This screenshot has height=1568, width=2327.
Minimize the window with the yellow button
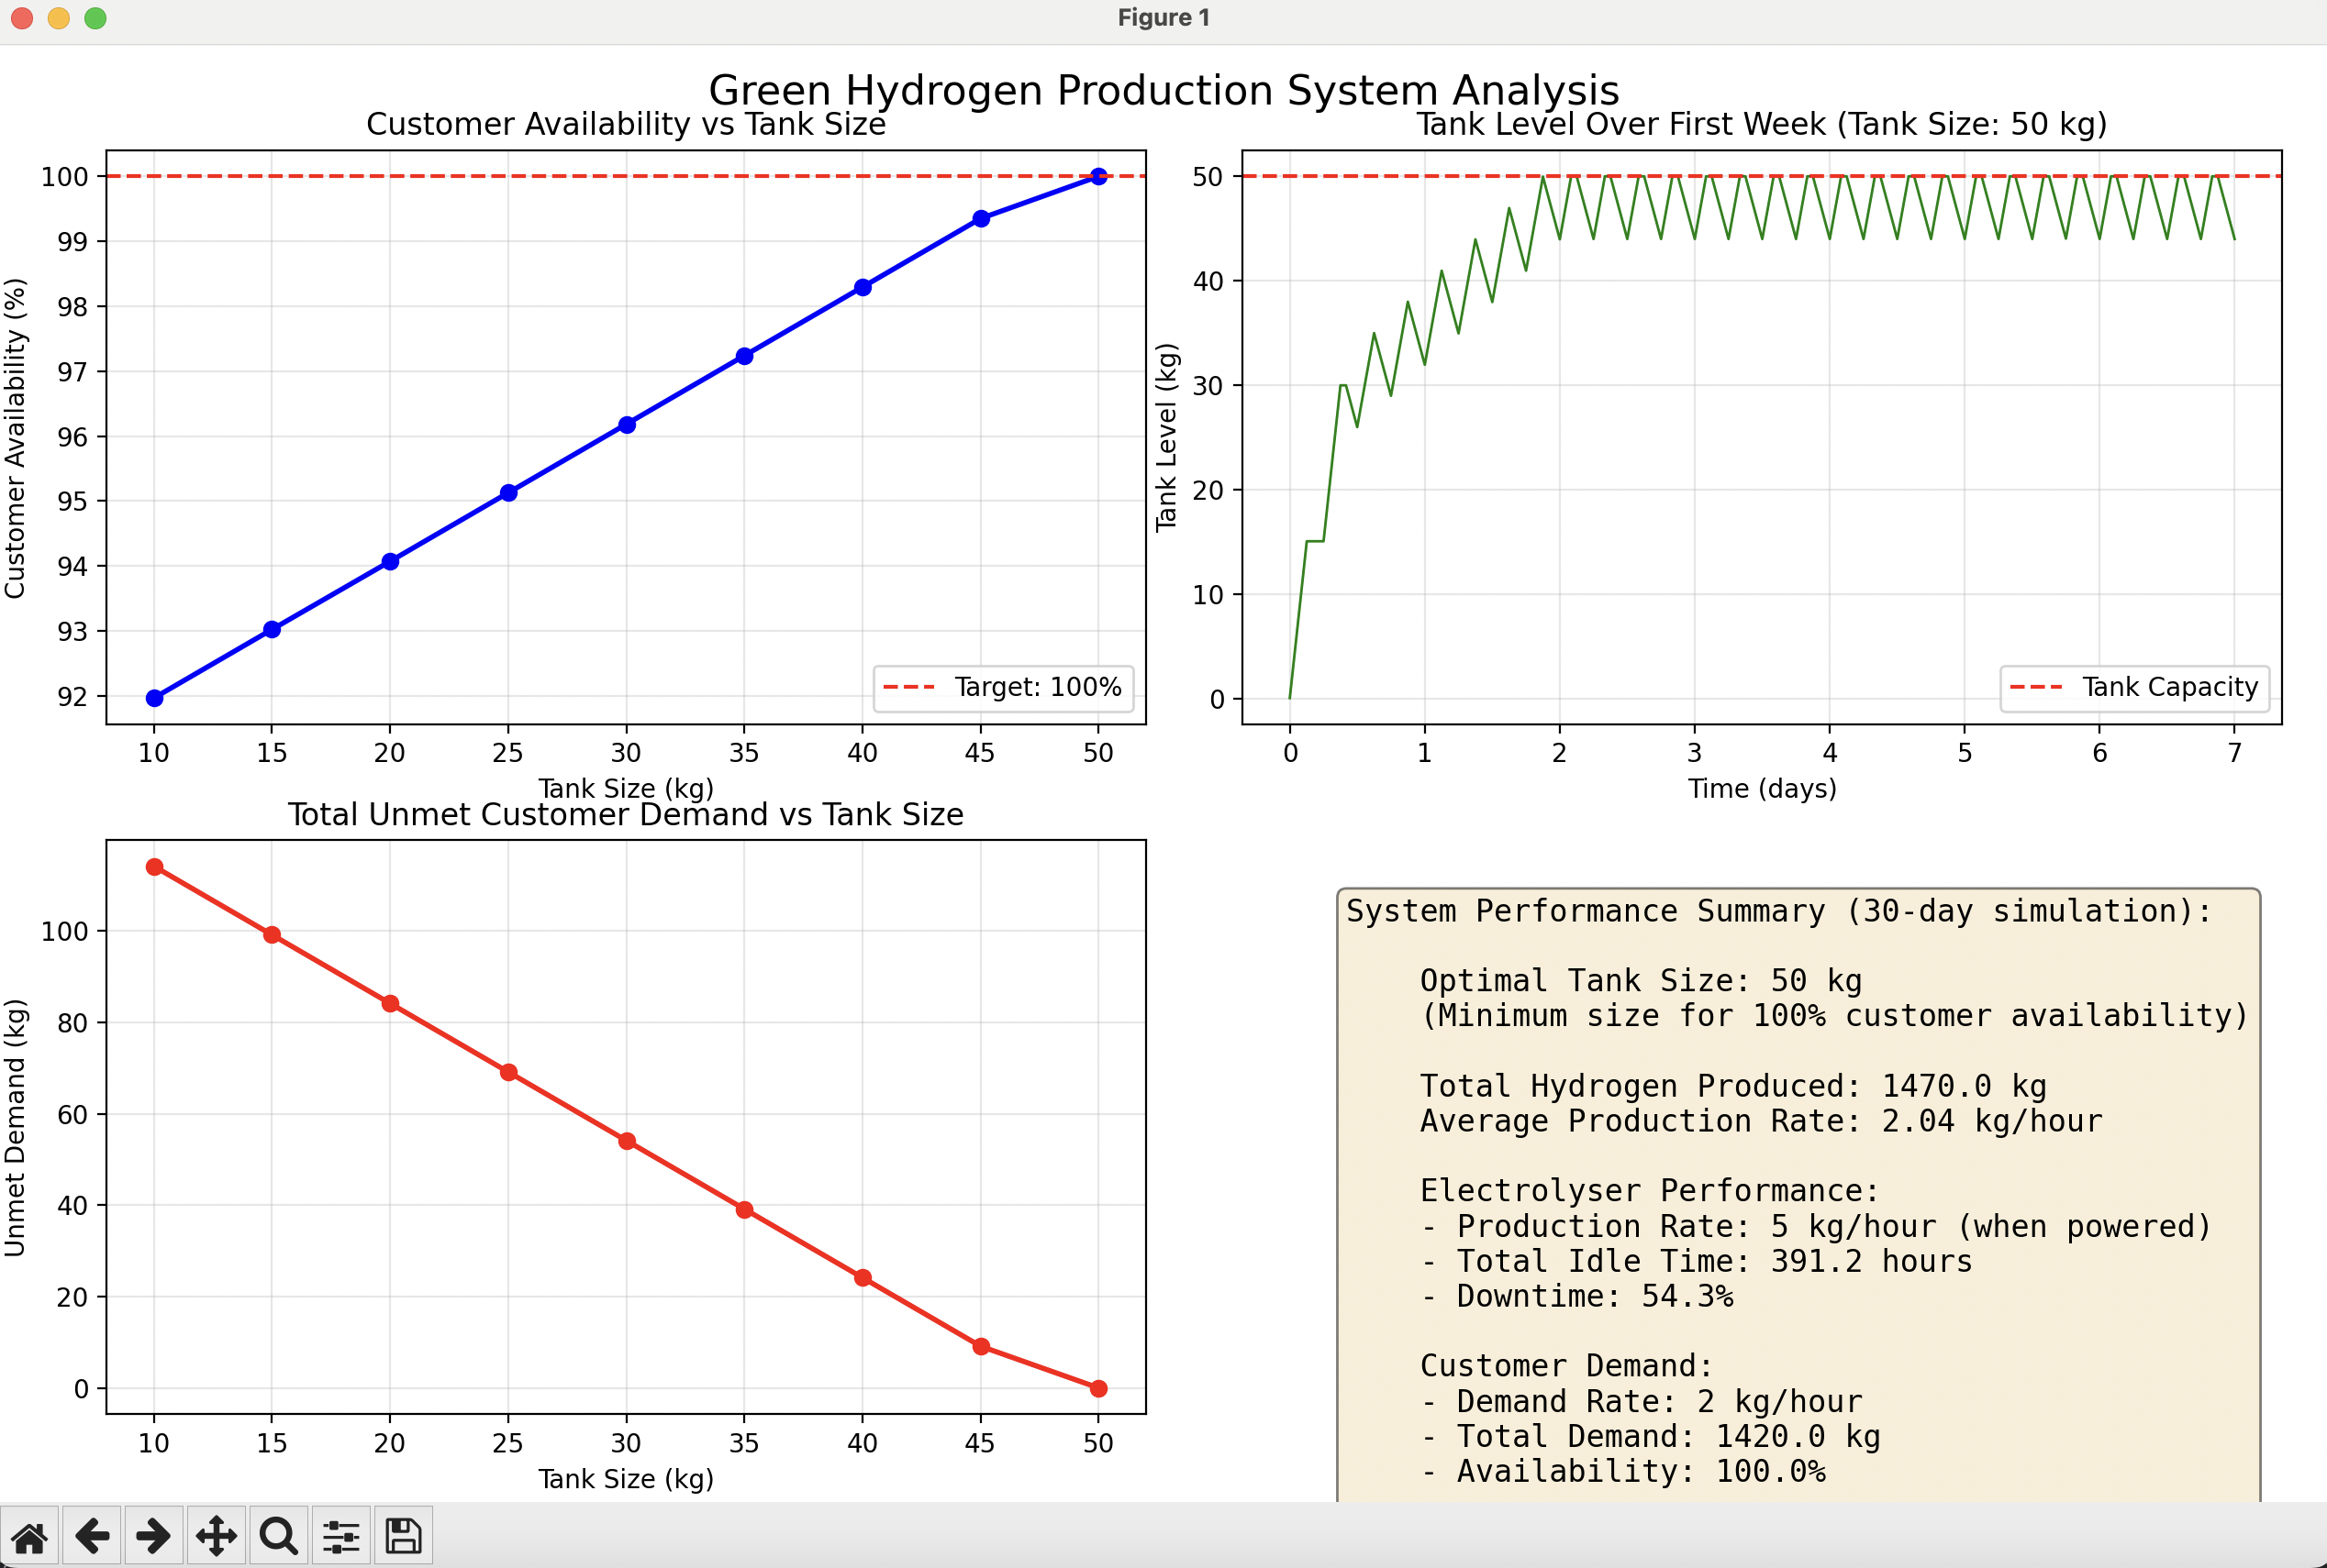pos(59,18)
